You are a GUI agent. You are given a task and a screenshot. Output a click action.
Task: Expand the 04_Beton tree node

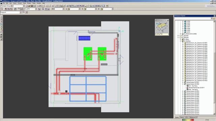point(181,39)
